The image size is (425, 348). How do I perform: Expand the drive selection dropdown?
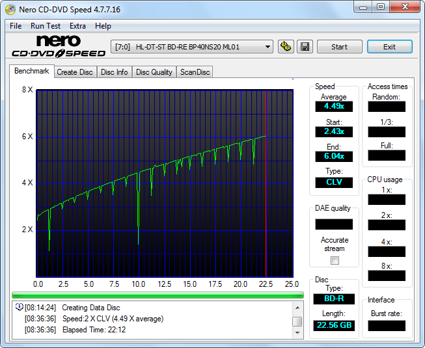[x=267, y=47]
